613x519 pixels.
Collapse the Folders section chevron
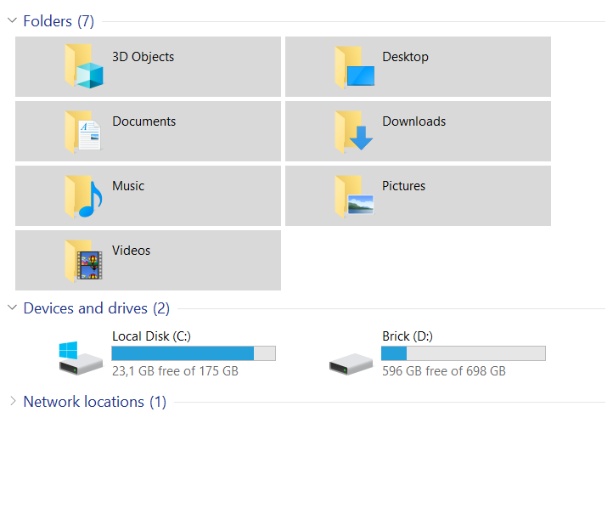[13, 20]
